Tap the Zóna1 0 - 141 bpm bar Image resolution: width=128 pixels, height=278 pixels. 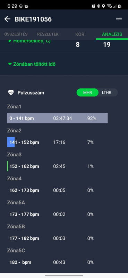tap(57, 118)
